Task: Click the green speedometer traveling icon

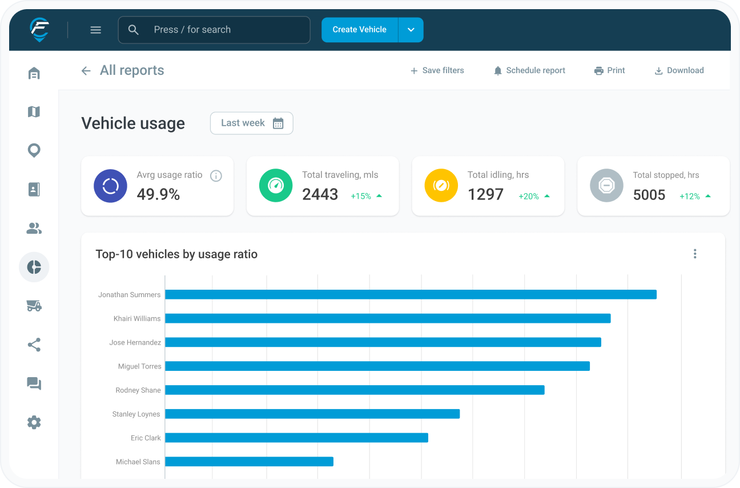Action: click(x=276, y=186)
